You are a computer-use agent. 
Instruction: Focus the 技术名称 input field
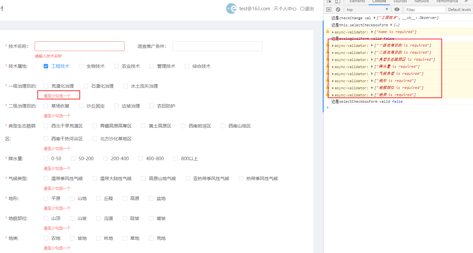pyautogui.click(x=80, y=46)
